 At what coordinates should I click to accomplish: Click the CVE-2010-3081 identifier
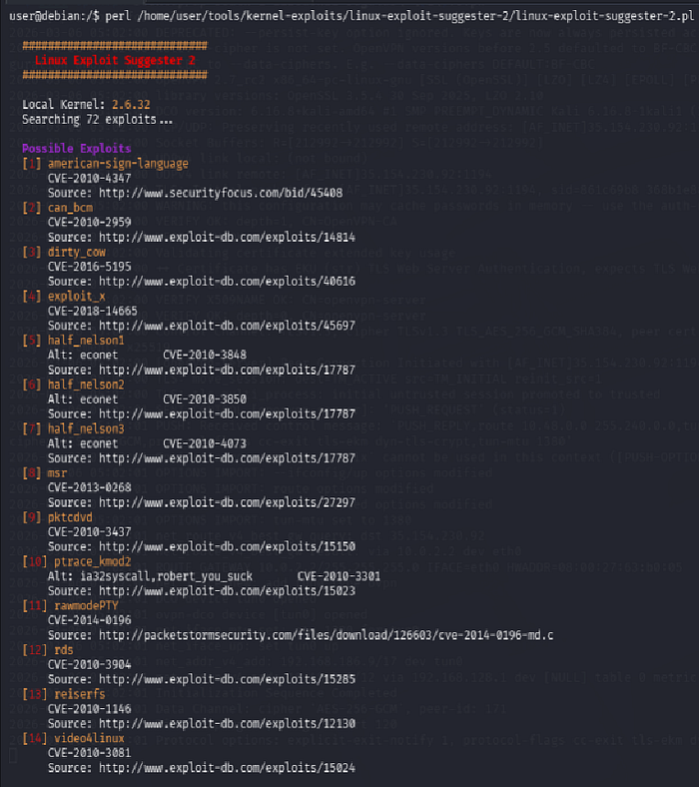(x=89, y=753)
